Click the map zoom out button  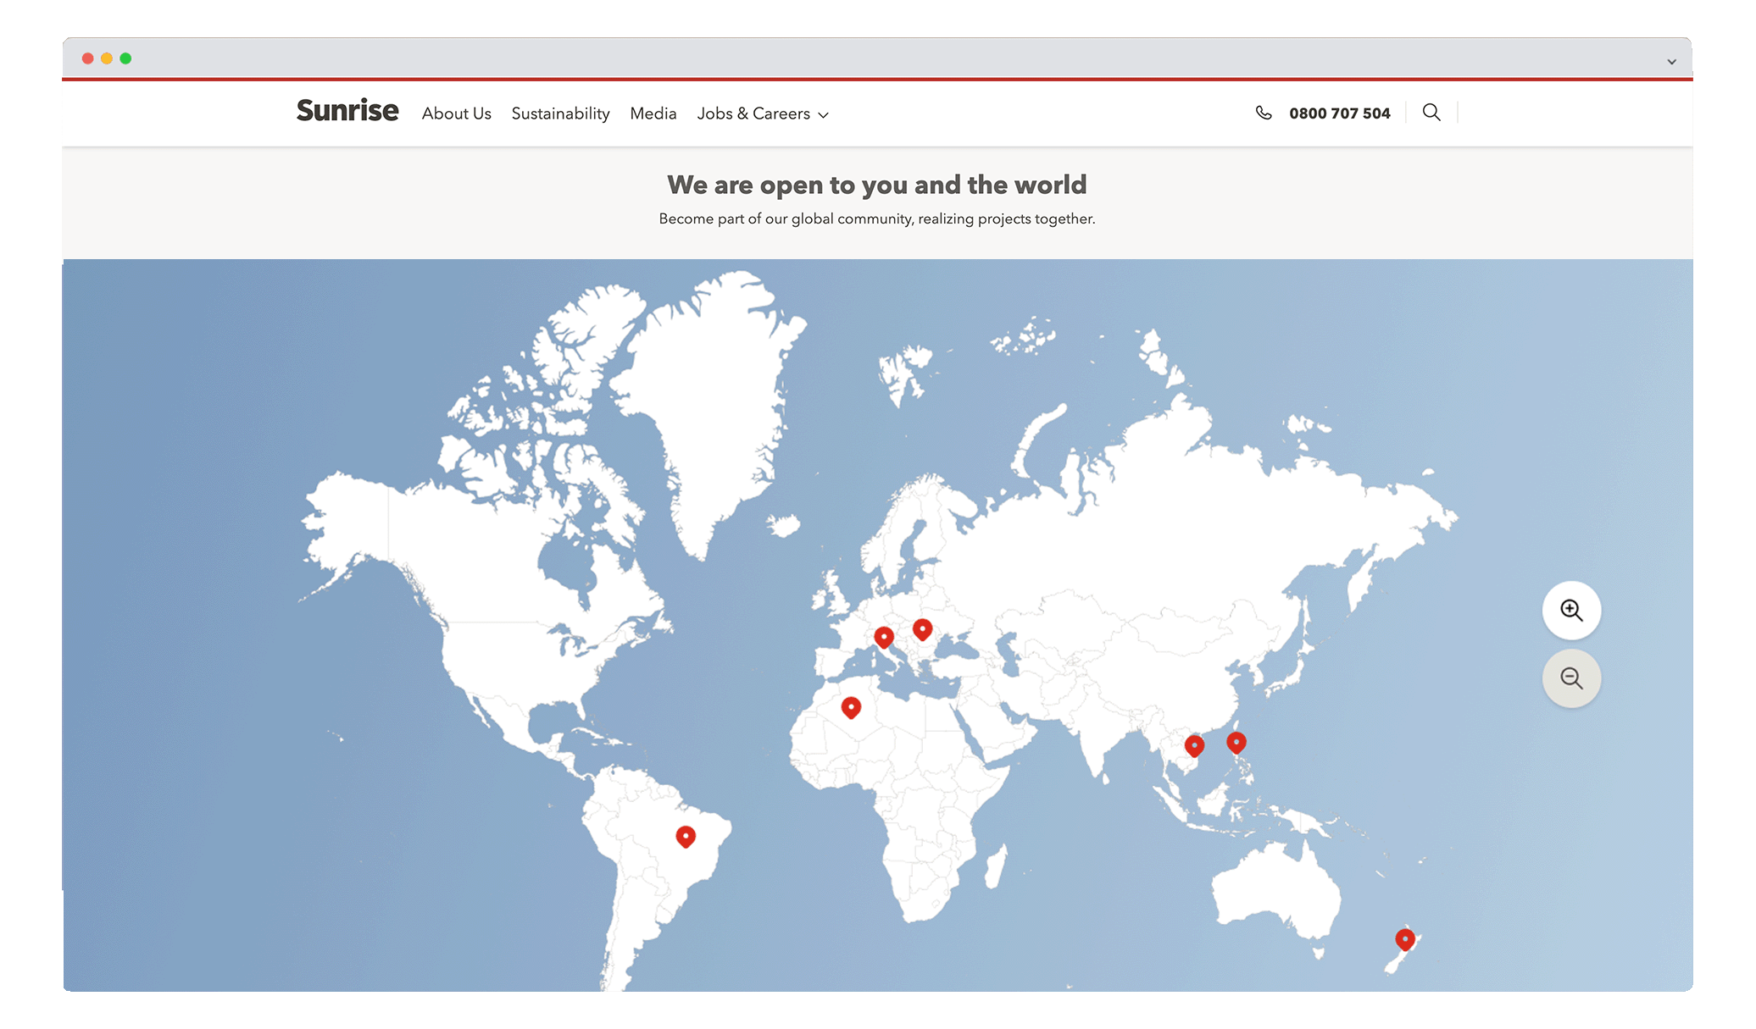pos(1571,678)
